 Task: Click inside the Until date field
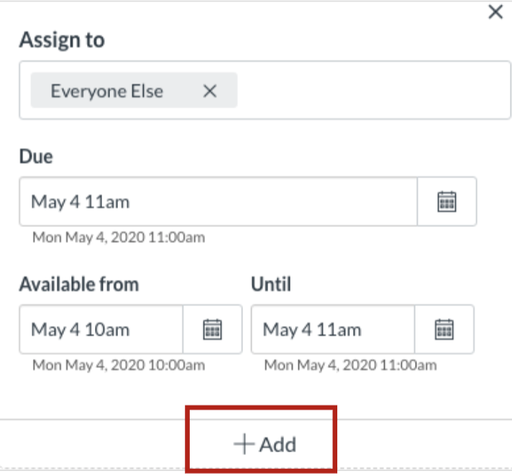(x=333, y=329)
